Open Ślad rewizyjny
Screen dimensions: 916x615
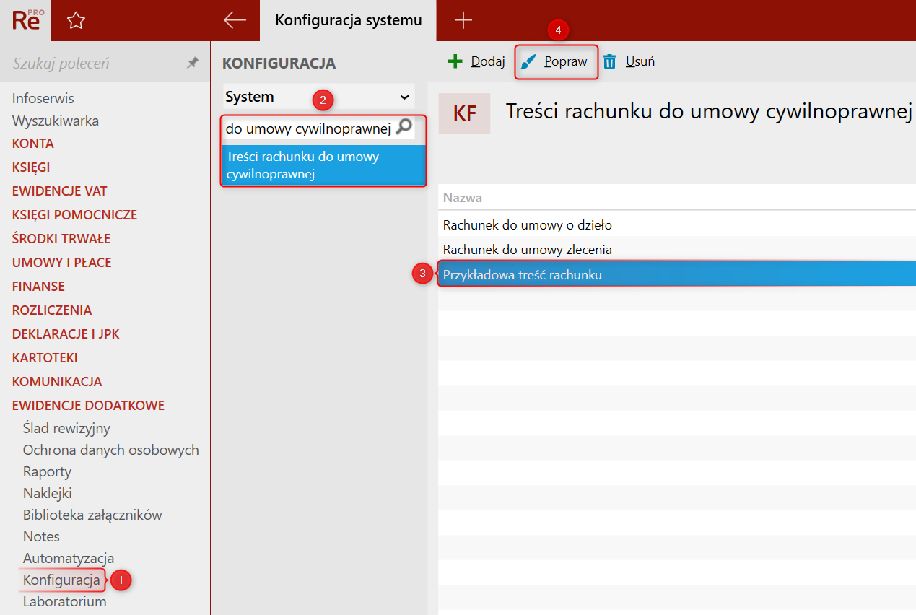coord(66,429)
